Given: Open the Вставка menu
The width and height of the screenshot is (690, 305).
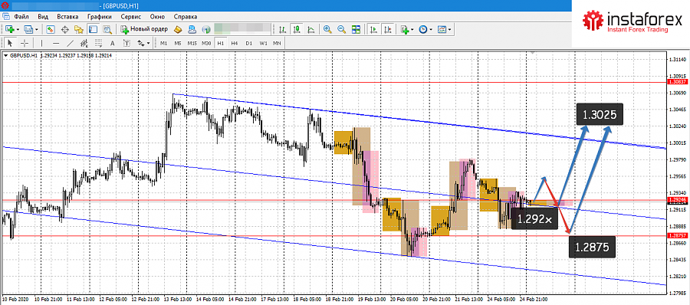Looking at the screenshot, I should tap(67, 17).
